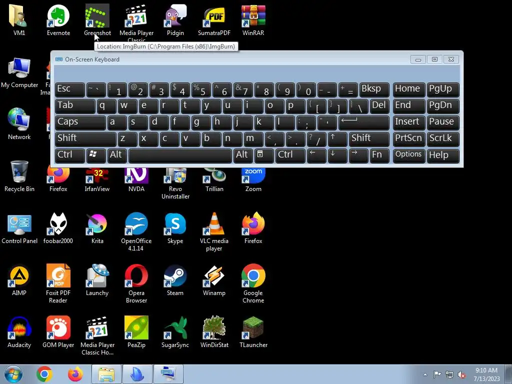Open My Computer icon
Image resolution: width=512 pixels, height=384 pixels.
[19, 72]
